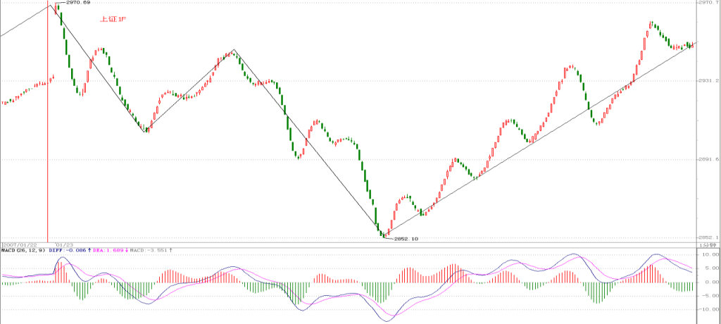Select the long rising trendline from the 2852.10 low

point(541,139)
